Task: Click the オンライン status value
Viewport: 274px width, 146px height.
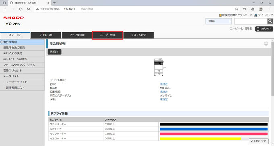Action: point(166,96)
